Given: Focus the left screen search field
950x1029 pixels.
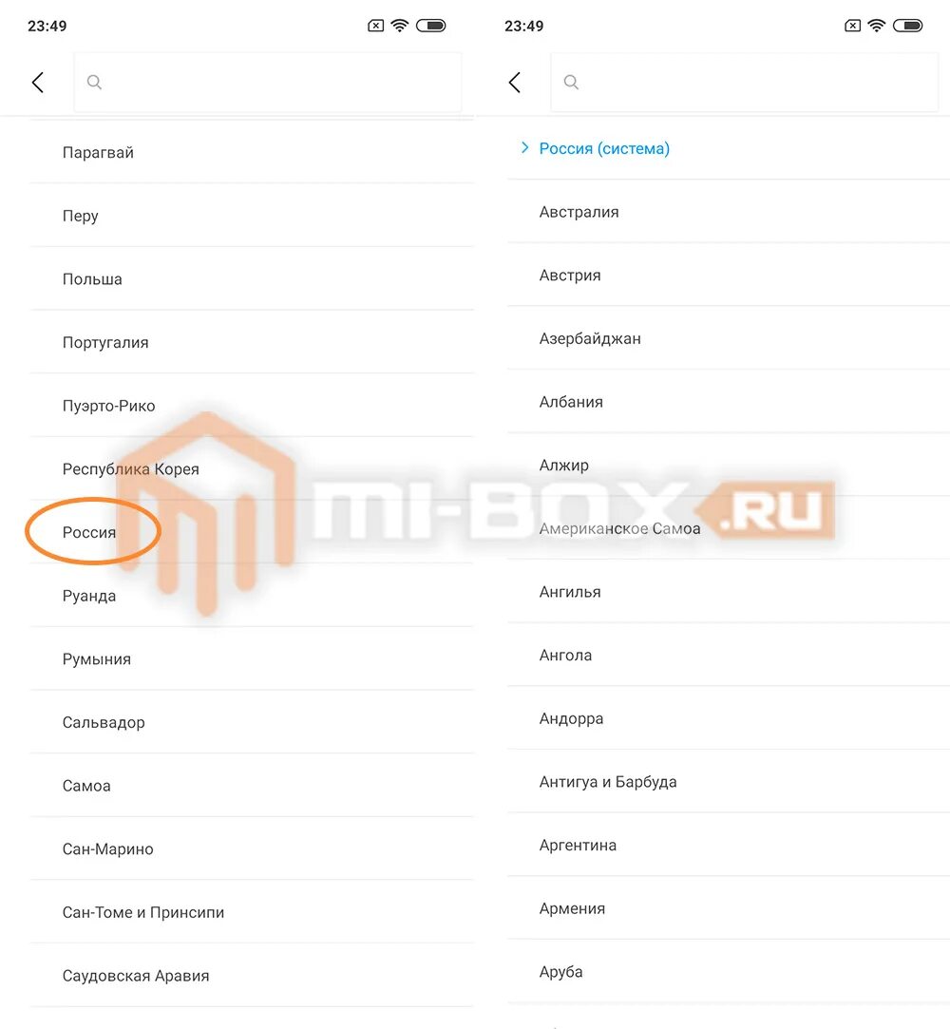Looking at the screenshot, I should click(x=268, y=82).
